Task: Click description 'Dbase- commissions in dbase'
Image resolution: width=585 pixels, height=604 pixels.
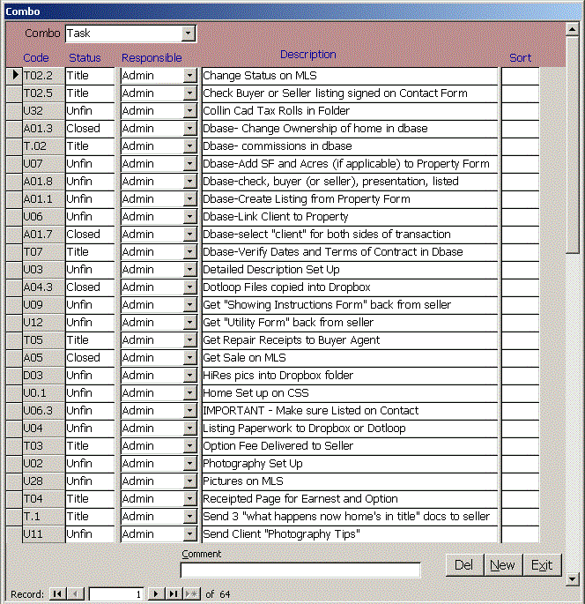Action: tap(350, 146)
